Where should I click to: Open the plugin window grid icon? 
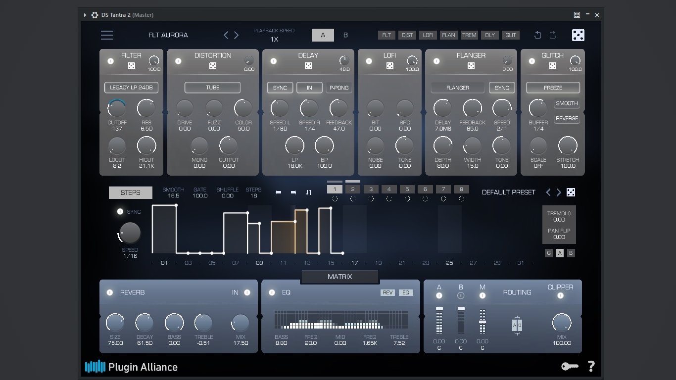tap(577, 15)
